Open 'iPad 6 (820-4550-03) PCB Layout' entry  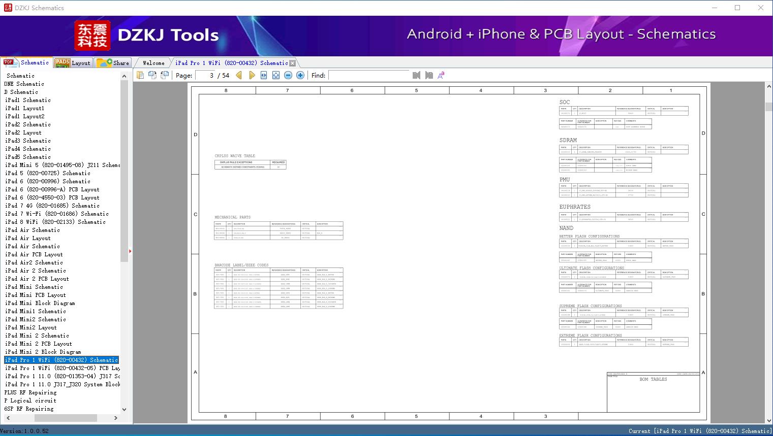point(52,197)
